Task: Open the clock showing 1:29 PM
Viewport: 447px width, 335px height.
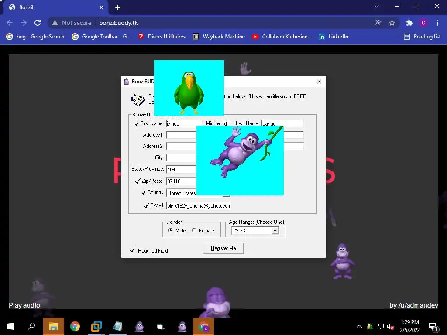Action: pyautogui.click(x=409, y=326)
